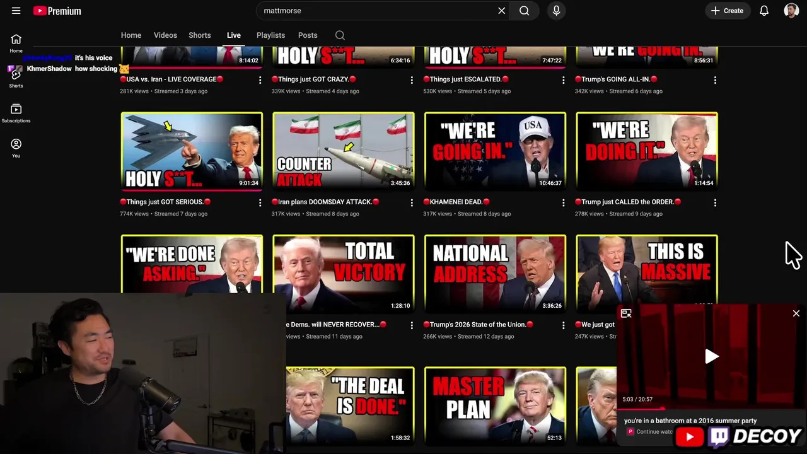Click title Trump's GOING ALL-IN
The width and height of the screenshot is (807, 454).
click(617, 79)
